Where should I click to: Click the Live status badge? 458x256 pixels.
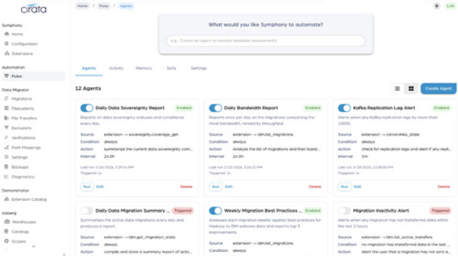[450, 6]
